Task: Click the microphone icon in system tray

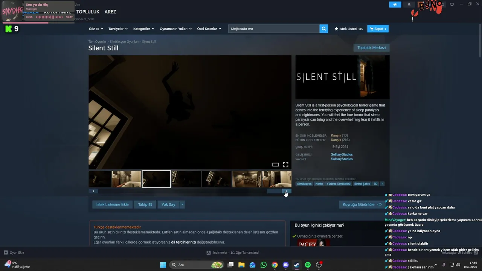Action: click(444, 265)
